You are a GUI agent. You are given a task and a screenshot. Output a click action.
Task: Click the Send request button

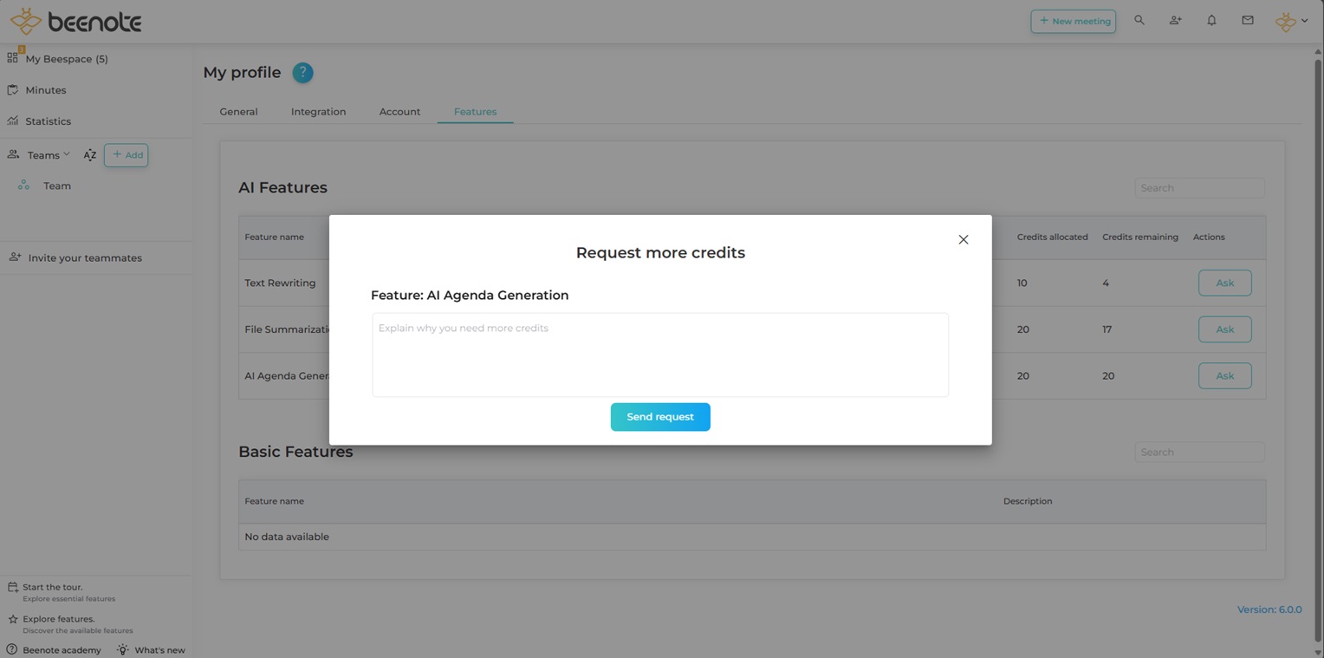659,417
